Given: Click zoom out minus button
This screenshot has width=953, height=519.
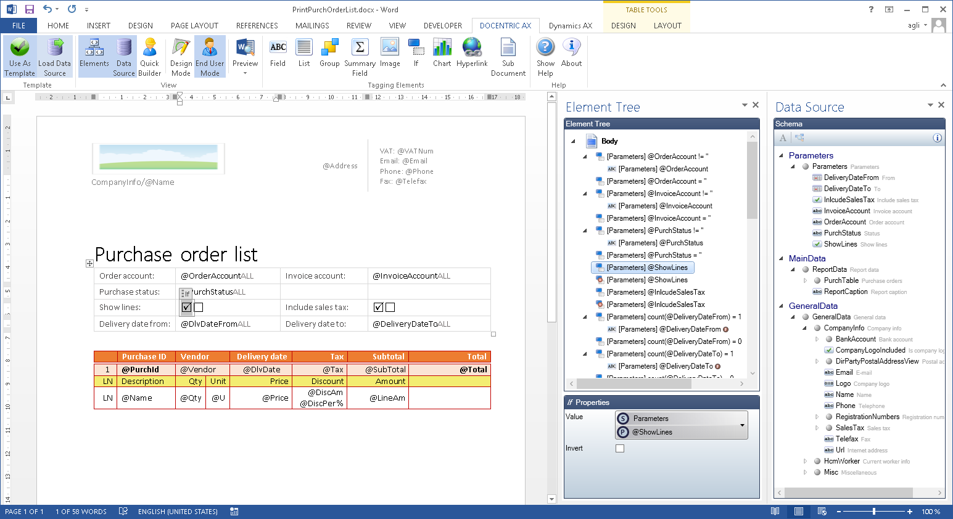Looking at the screenshot, I should click(x=839, y=512).
